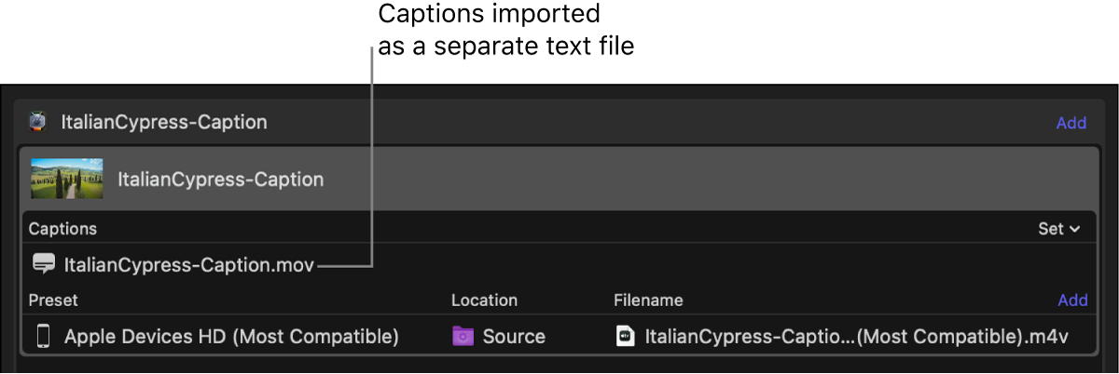Screen dimensions: 1119x374
Task: Select the ItalianCypress-Caption job row title
Action: (x=221, y=180)
